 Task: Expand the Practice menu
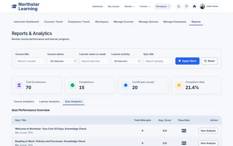click(145, 6)
